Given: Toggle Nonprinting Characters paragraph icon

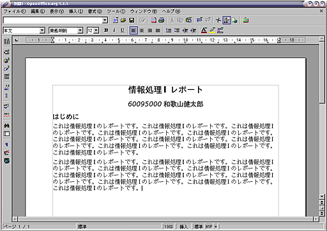Looking at the screenshot, I should [x=6, y=144].
